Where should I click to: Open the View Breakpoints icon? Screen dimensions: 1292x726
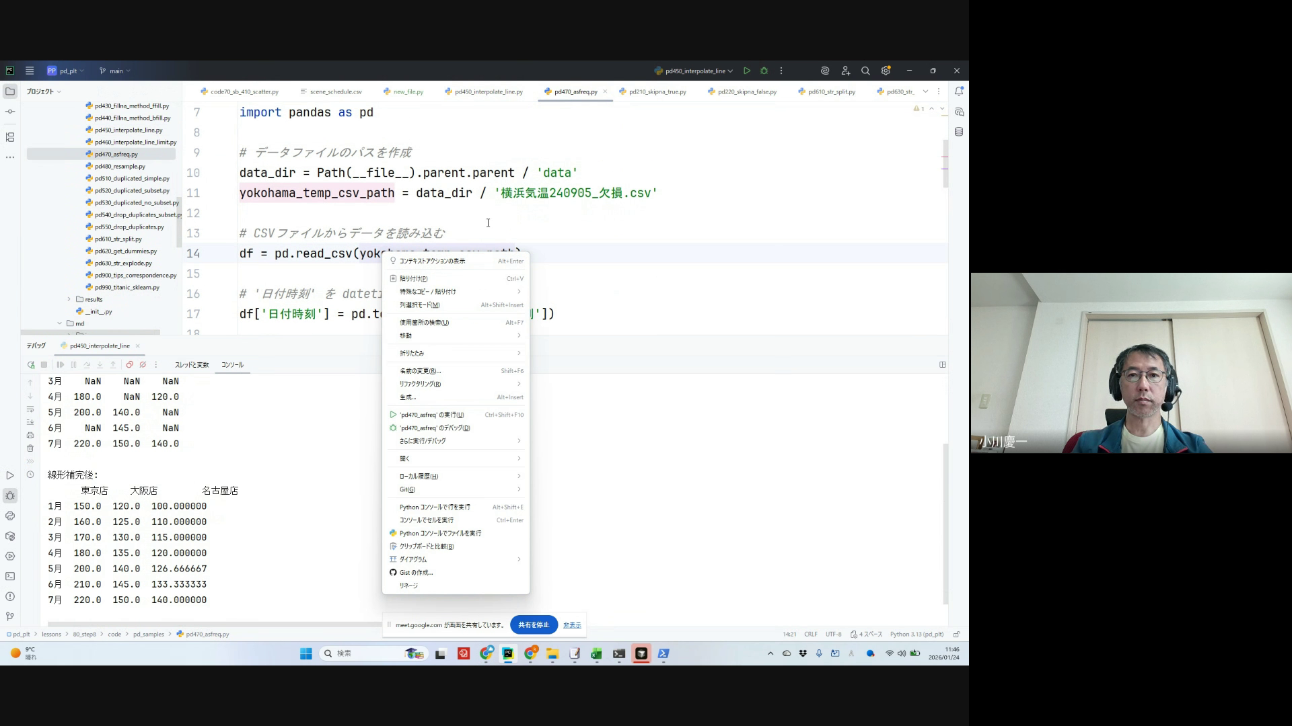click(130, 365)
